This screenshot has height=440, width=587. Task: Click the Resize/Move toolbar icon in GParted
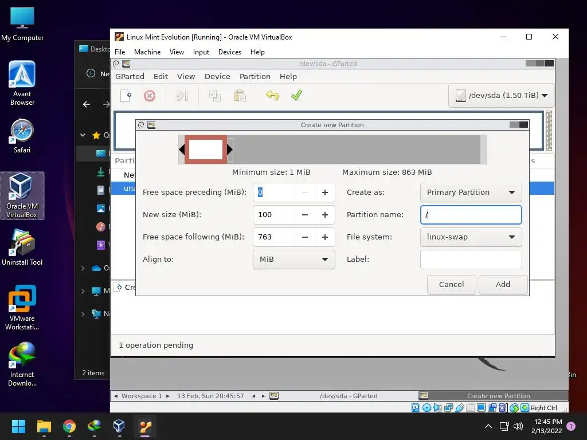(x=182, y=96)
